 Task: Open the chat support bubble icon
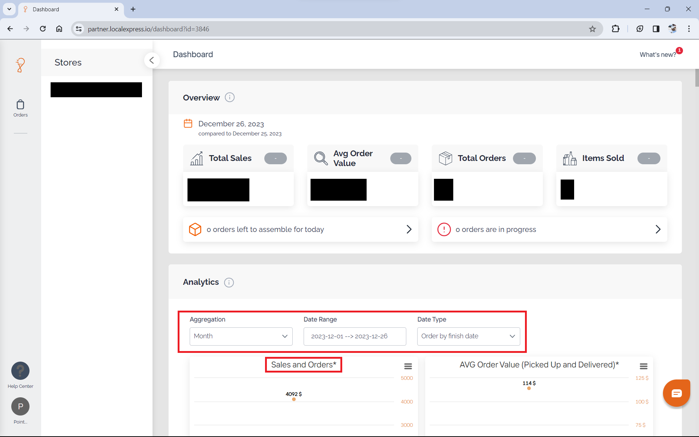676,393
